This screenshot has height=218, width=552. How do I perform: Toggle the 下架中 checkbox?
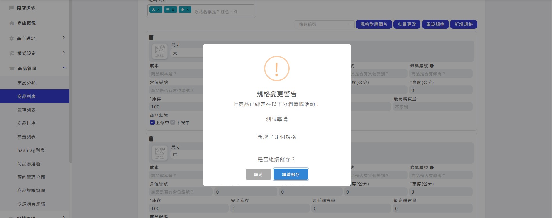(173, 122)
